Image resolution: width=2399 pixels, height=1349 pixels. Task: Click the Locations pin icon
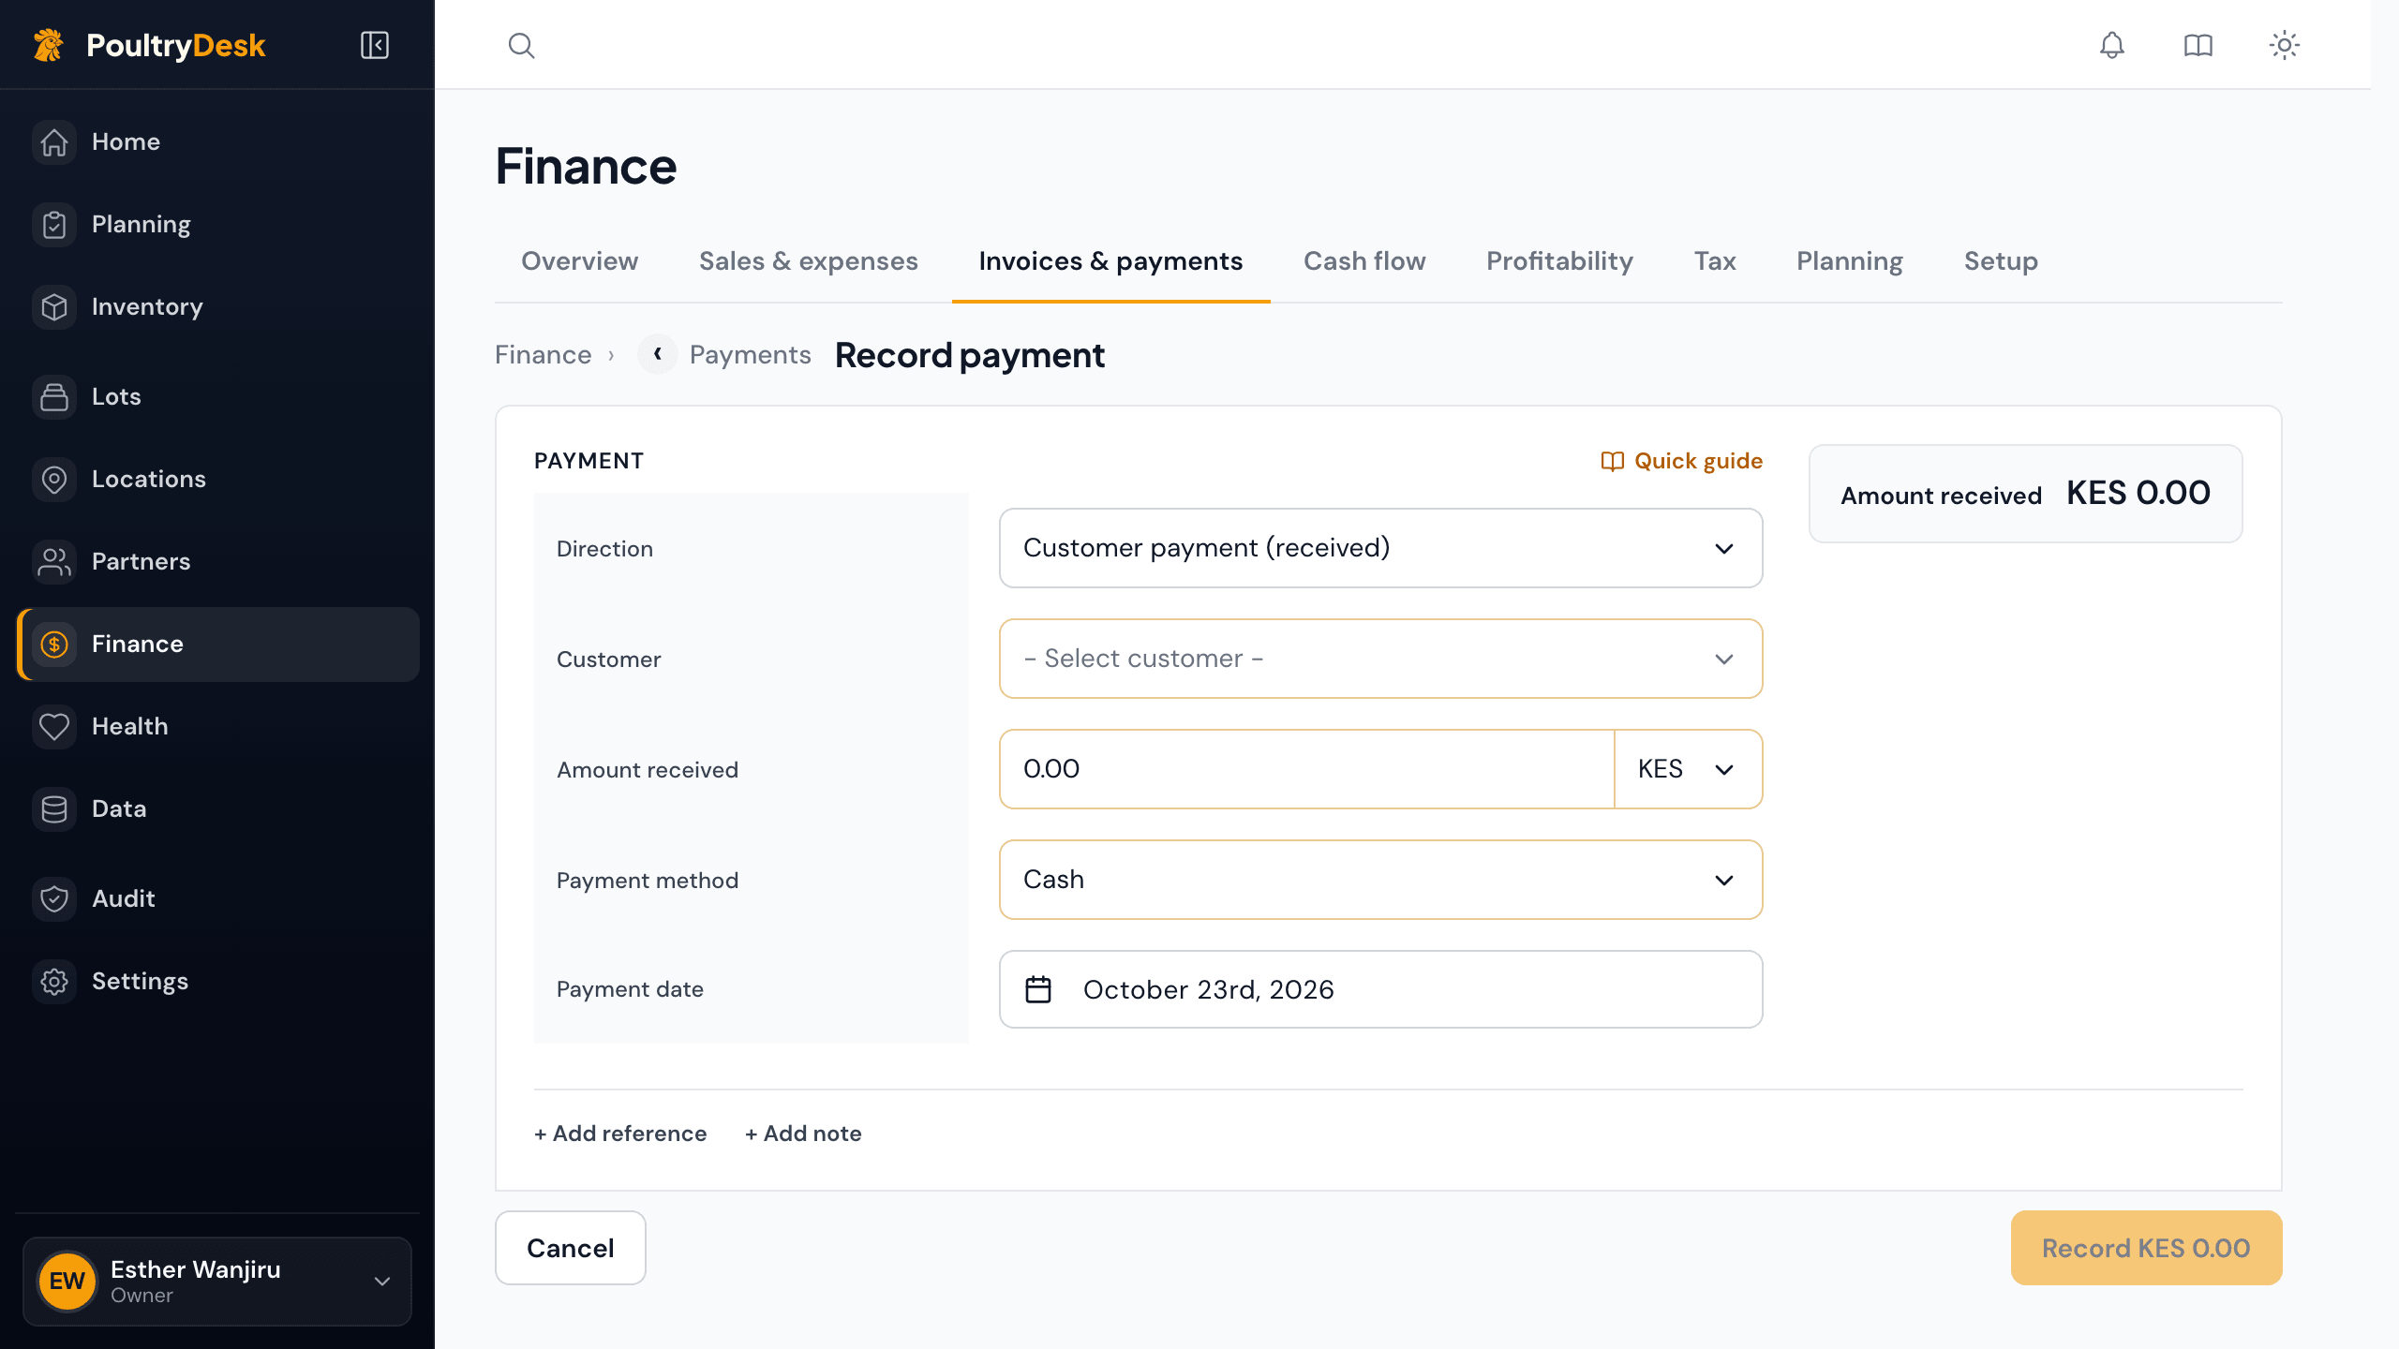click(54, 480)
